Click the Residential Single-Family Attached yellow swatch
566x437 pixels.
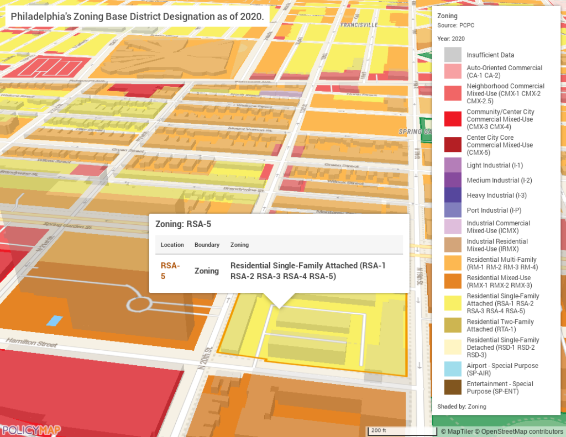click(x=453, y=303)
